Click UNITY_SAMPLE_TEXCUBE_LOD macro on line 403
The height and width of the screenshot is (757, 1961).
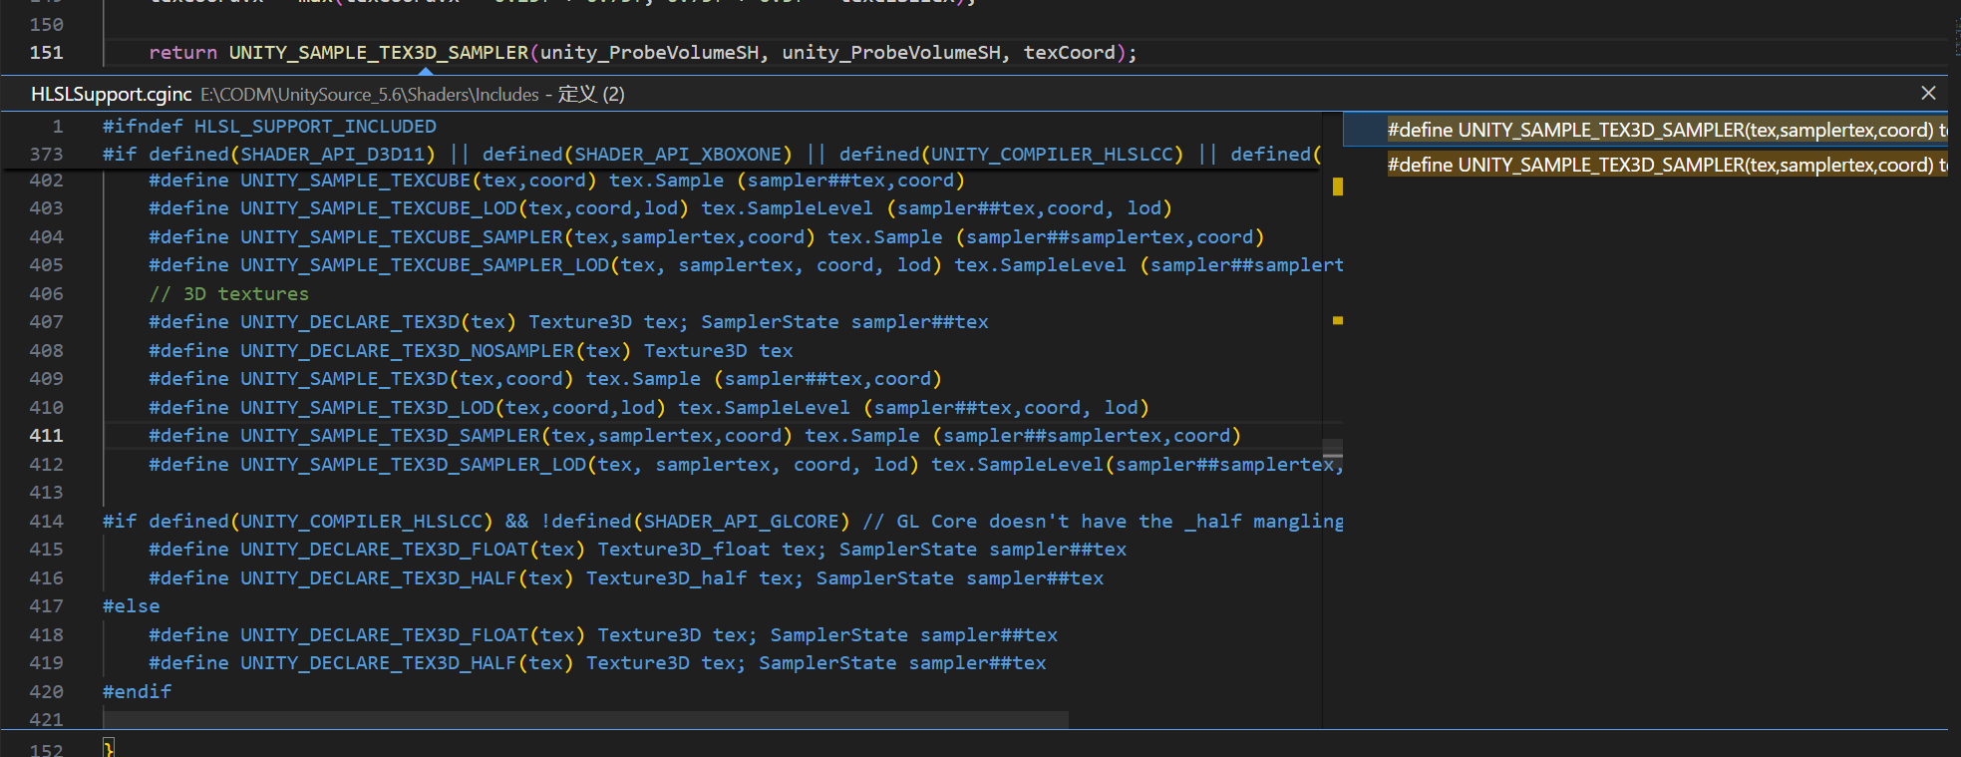(x=379, y=208)
